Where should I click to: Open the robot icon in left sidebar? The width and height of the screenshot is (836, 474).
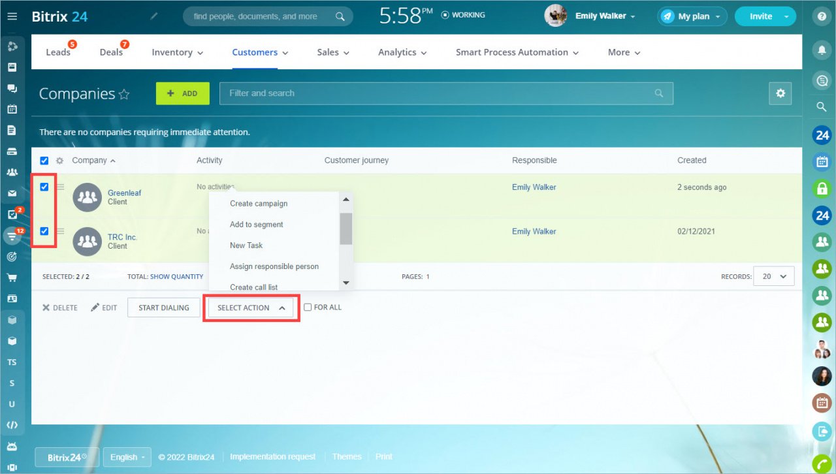(12, 447)
